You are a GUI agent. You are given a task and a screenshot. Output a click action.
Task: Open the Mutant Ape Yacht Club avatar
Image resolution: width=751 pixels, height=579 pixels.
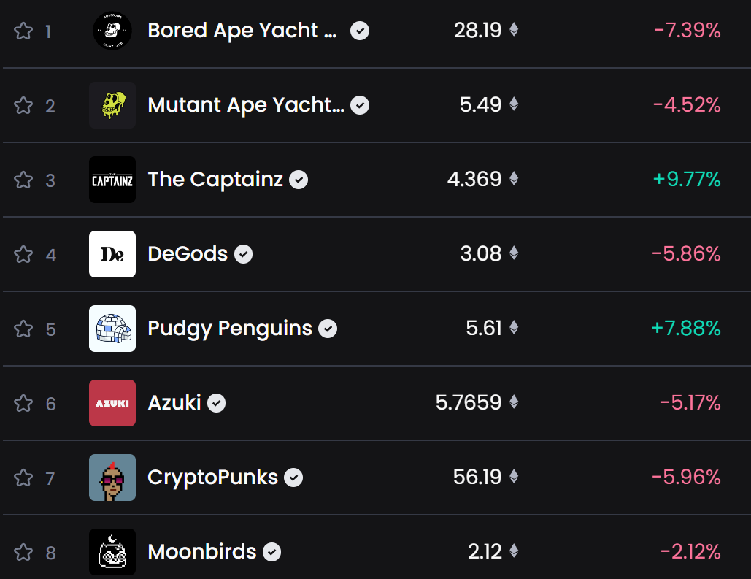[112, 105]
